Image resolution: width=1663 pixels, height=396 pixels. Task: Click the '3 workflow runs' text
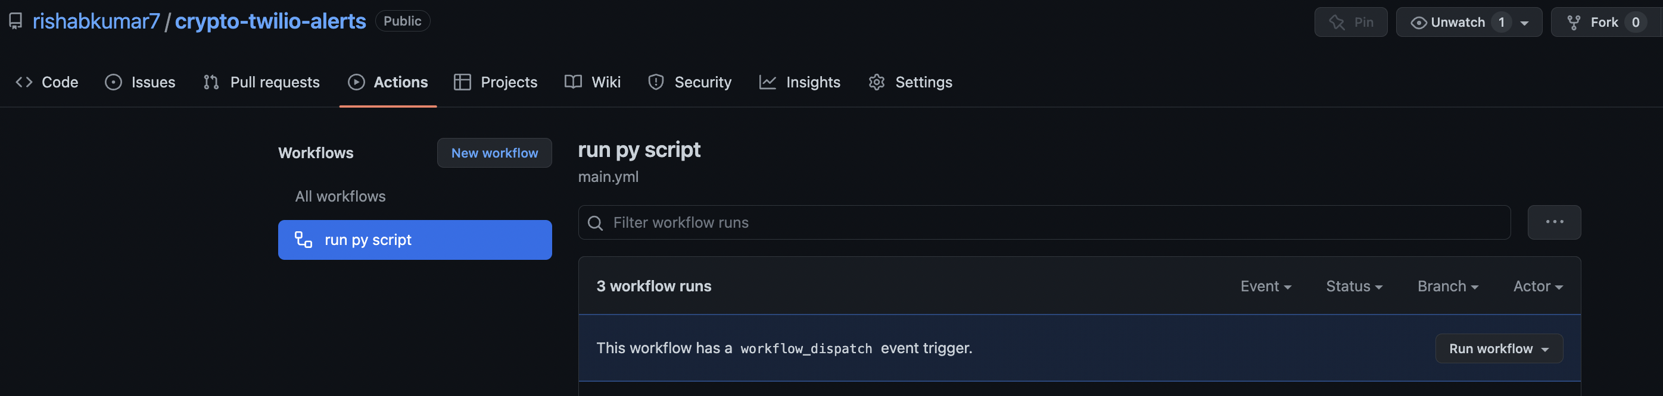[653, 287]
